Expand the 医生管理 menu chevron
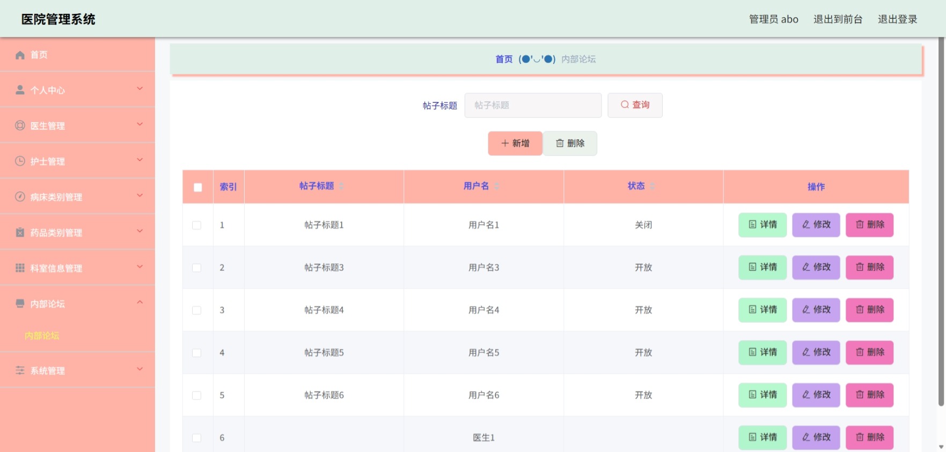The height and width of the screenshot is (452, 946). click(140, 124)
